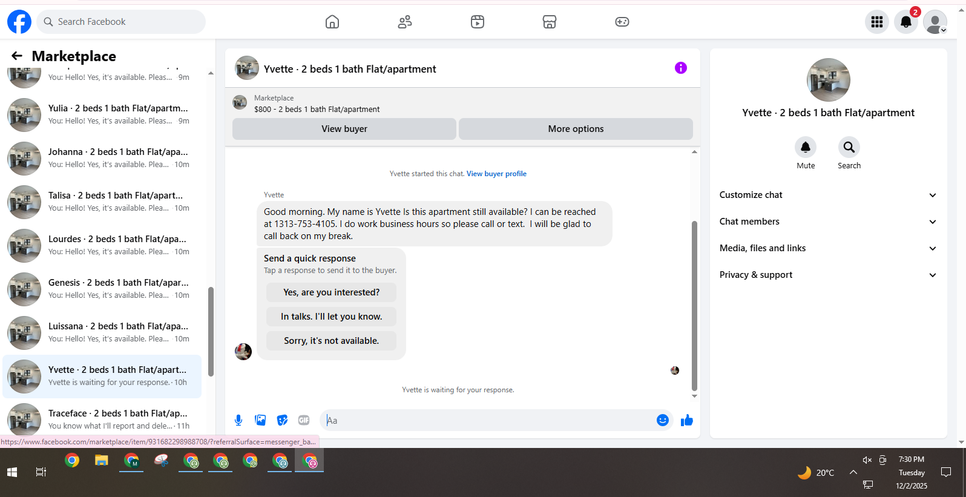Open the Marketplace storefront icon

point(550,22)
